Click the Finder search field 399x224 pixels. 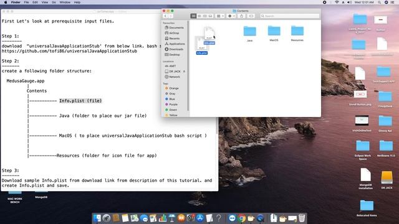coord(289,16)
